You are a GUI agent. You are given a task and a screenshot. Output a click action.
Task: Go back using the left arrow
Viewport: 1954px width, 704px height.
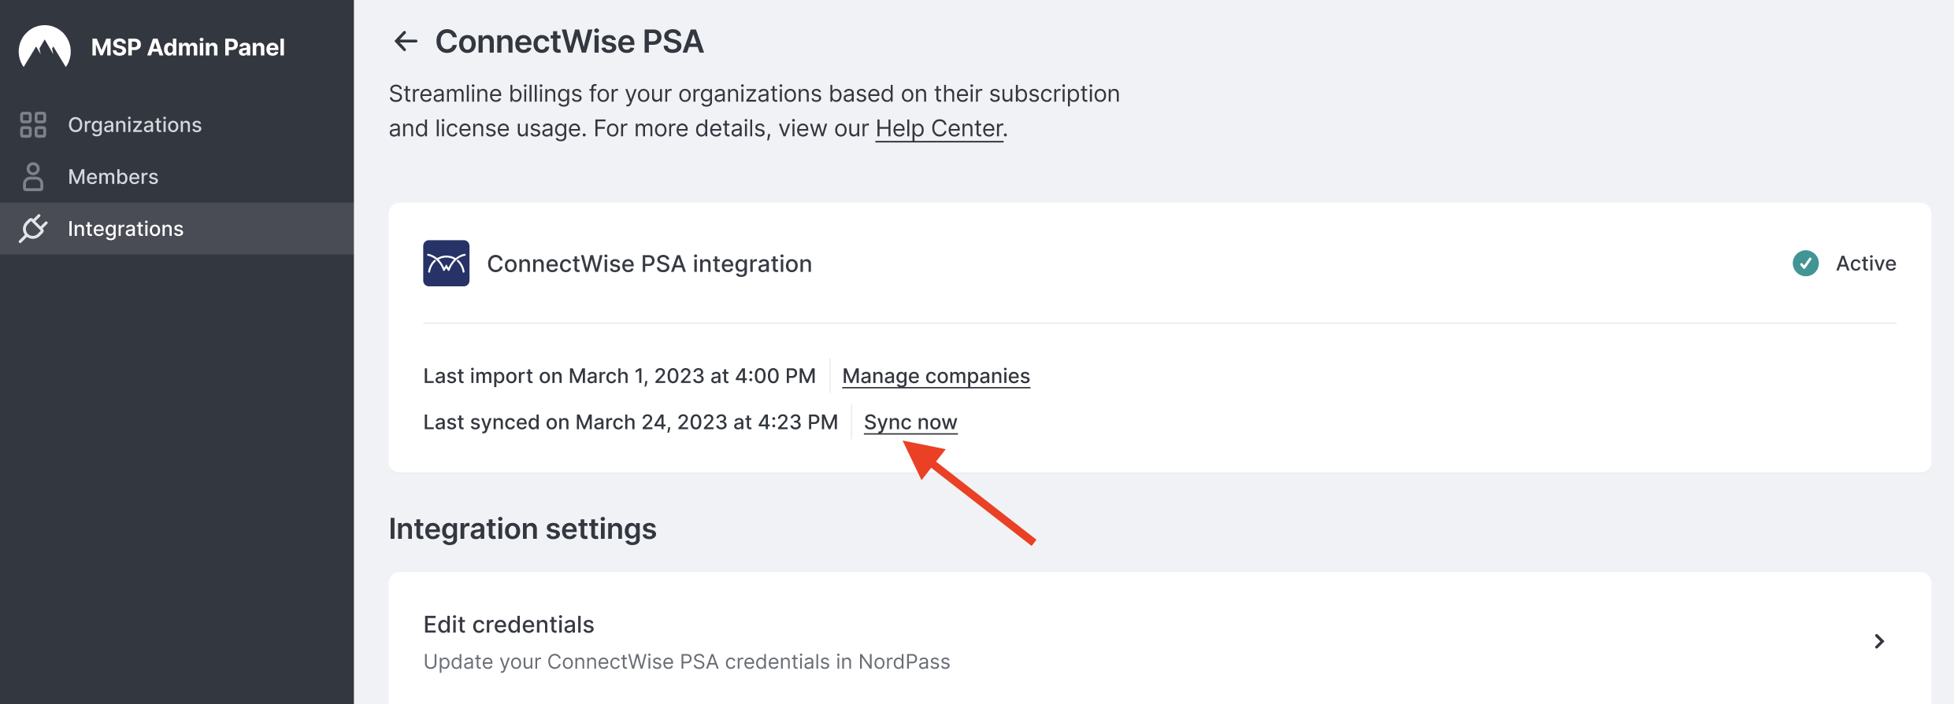(406, 41)
